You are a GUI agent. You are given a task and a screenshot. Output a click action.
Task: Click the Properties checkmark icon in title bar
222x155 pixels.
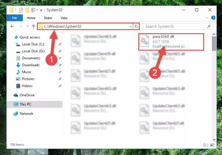(x=21, y=10)
